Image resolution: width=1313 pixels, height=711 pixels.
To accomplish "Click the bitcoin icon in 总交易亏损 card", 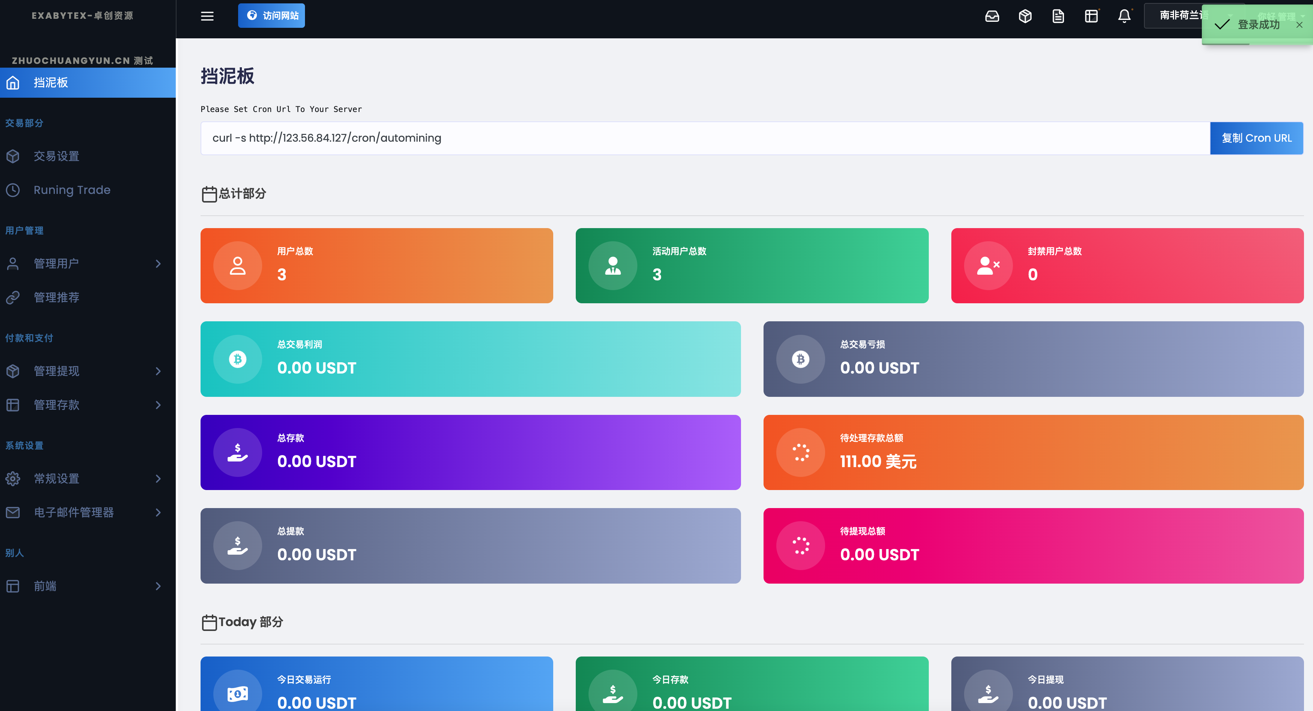I will 800,359.
